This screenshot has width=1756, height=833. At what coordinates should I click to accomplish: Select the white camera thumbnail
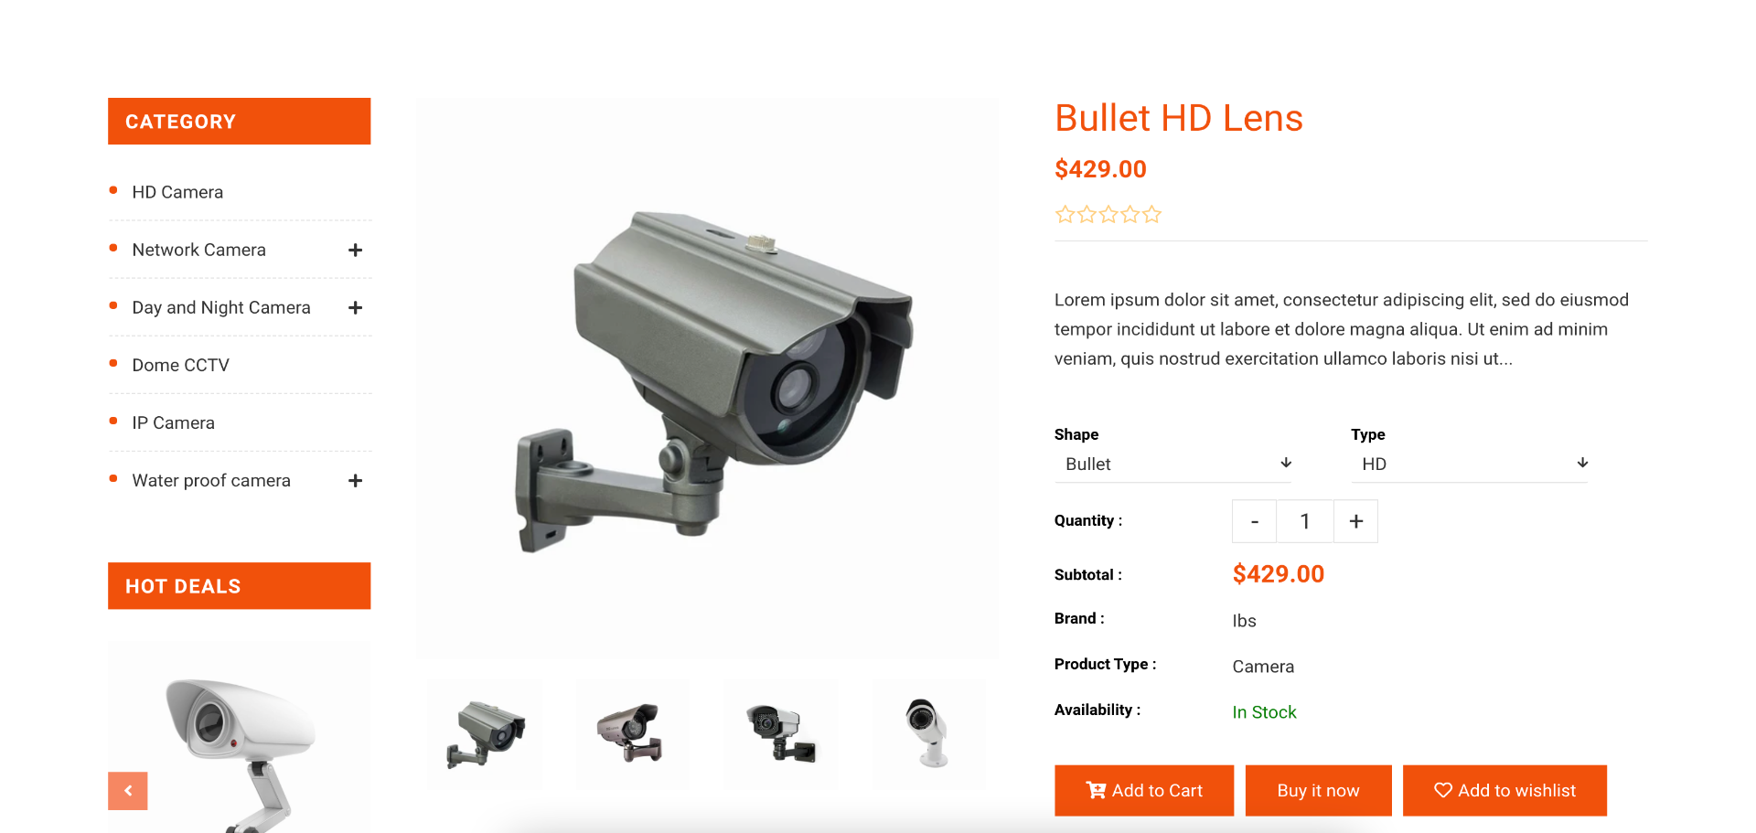coord(929,734)
